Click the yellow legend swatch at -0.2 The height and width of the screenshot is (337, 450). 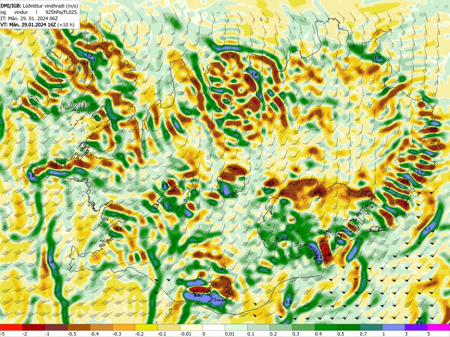click(146, 327)
